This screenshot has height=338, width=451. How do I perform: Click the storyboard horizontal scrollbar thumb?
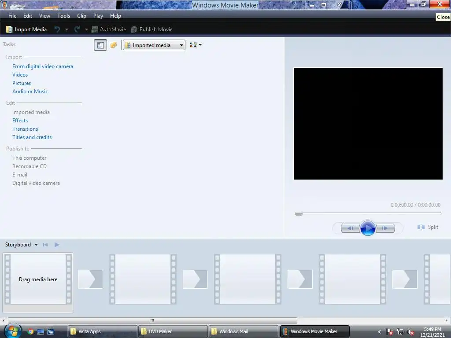click(x=152, y=320)
